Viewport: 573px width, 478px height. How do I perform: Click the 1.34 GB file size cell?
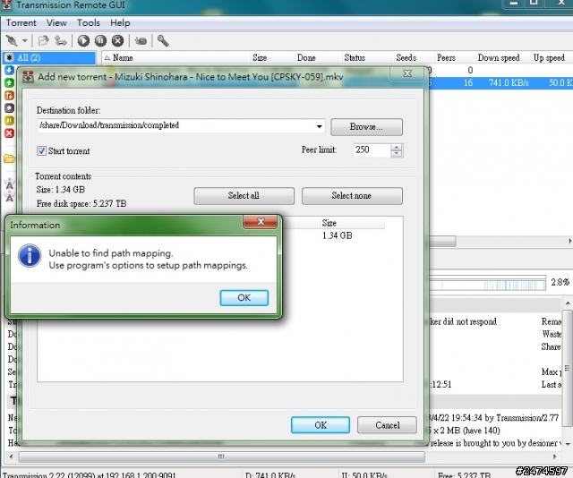pos(337,235)
